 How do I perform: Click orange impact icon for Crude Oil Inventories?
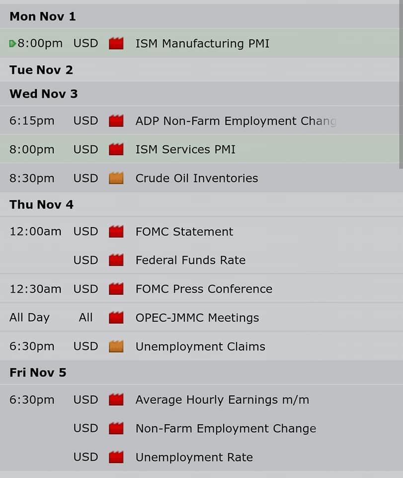(116, 178)
